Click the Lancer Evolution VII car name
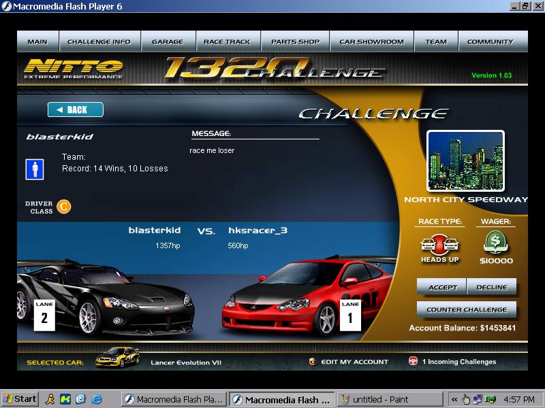 coord(186,362)
